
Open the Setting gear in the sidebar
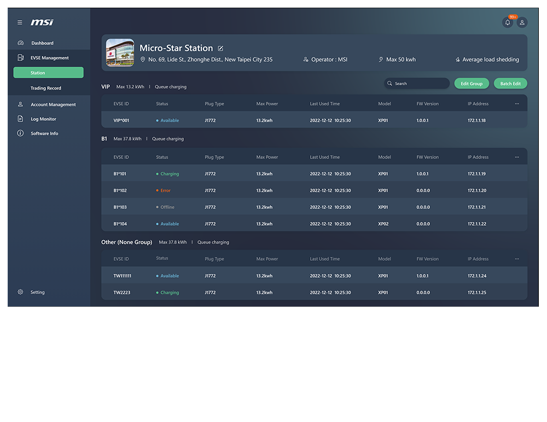(20, 292)
